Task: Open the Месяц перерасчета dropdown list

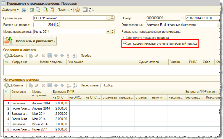Action: [x=108, y=32]
